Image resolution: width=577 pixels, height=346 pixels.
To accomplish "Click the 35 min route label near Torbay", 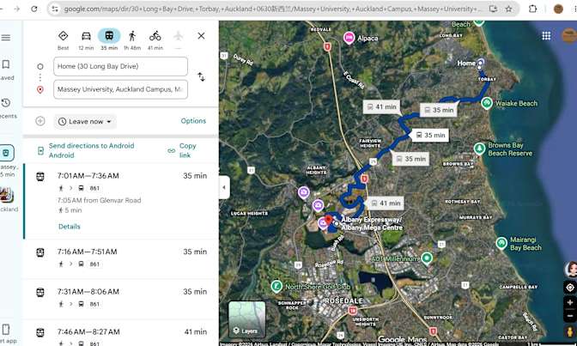I will (439, 110).
